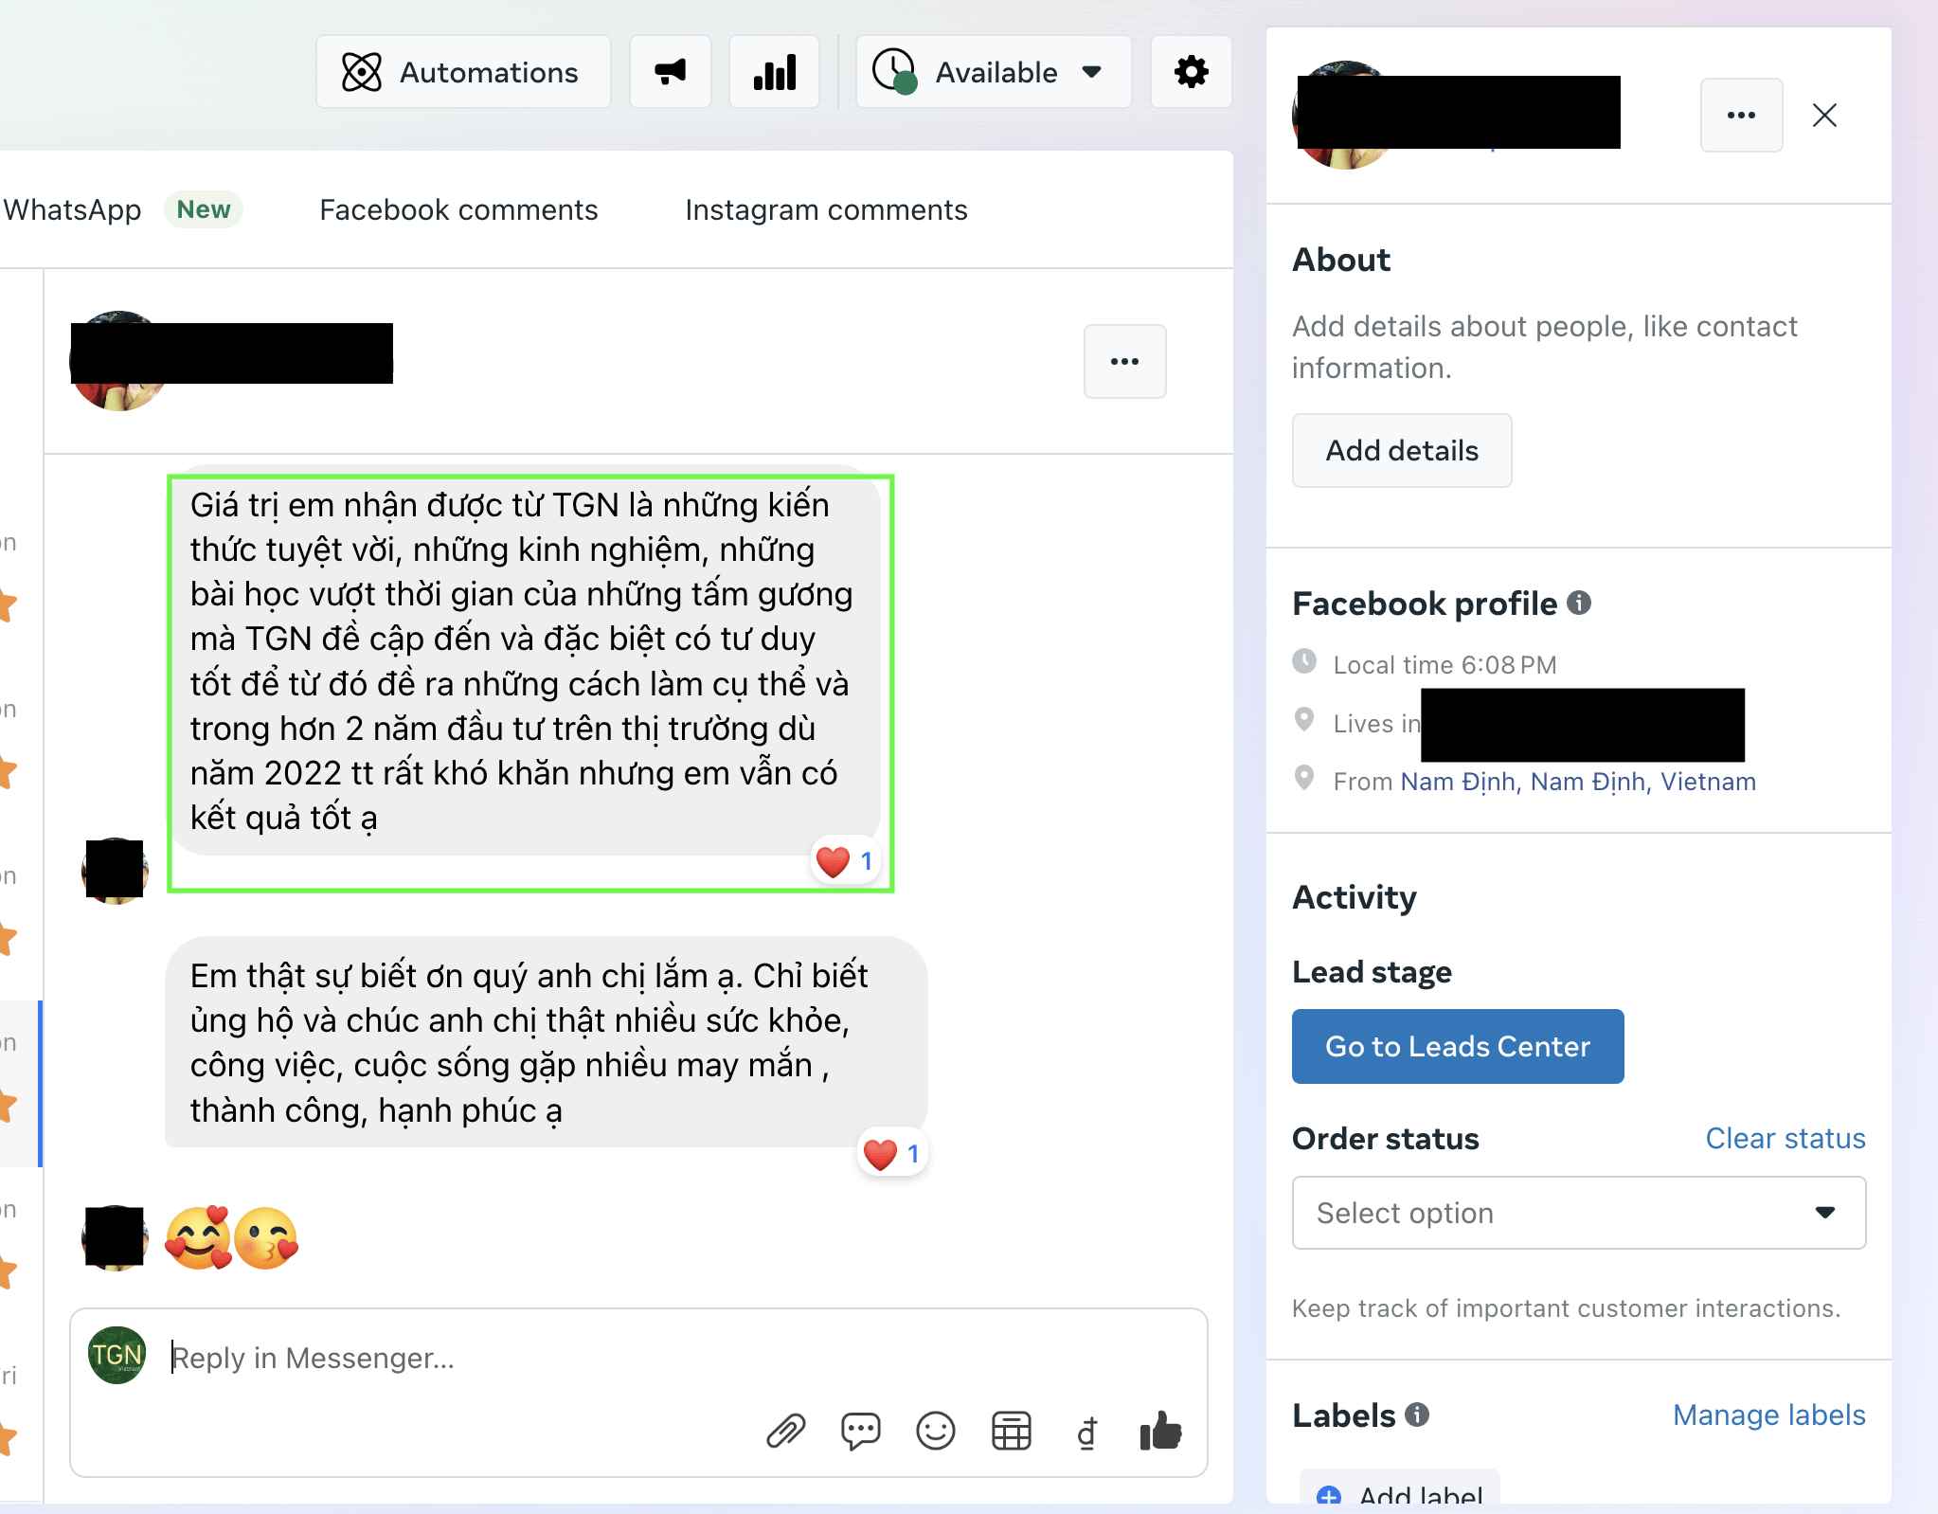Open the emoji picker smiley icon
Screen dimensions: 1938x1514
[x=936, y=1431]
